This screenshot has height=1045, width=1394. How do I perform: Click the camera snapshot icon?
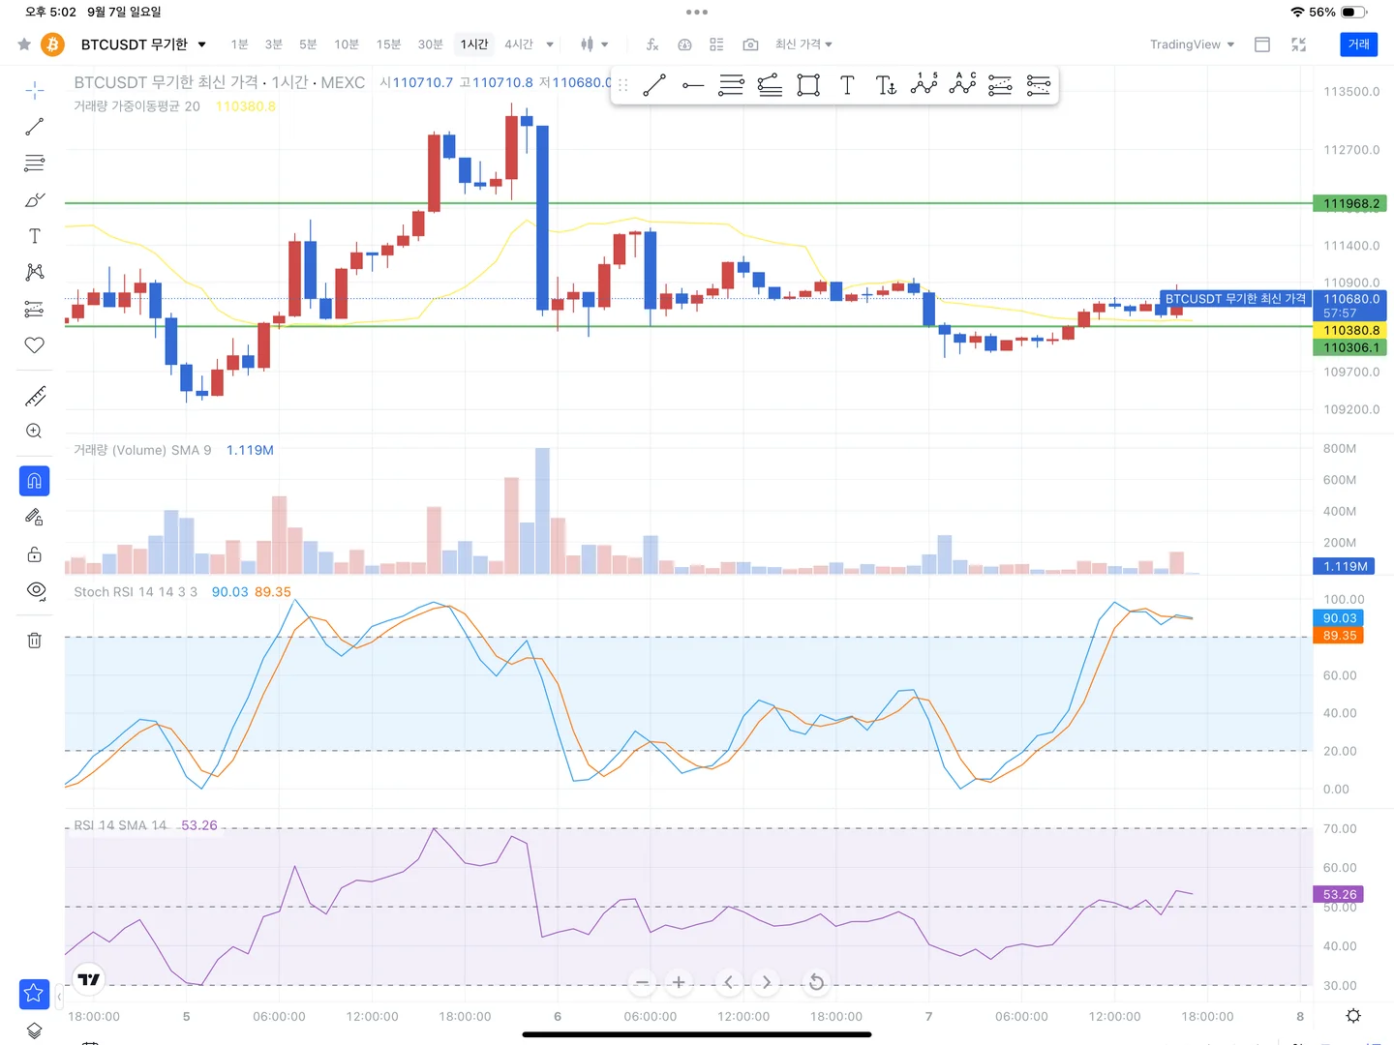750,45
